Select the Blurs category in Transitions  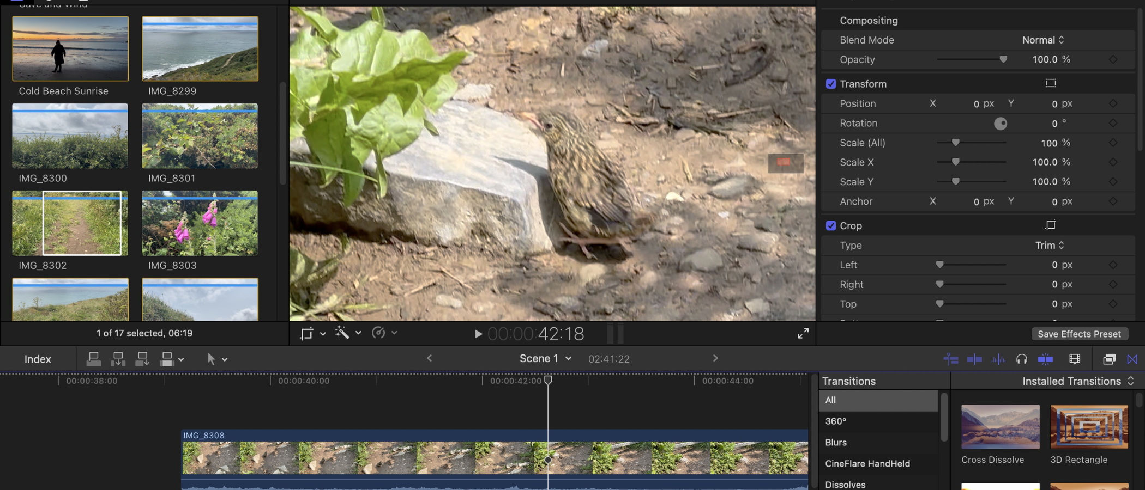point(836,443)
